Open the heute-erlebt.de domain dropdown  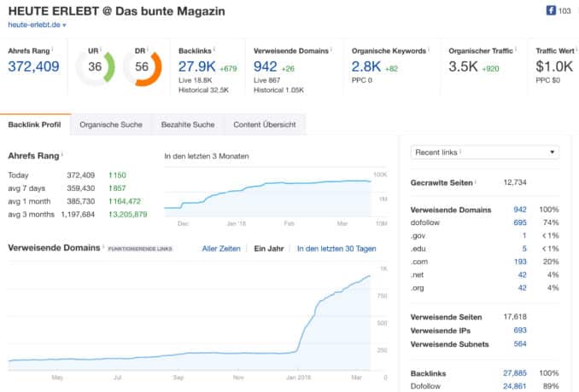(x=37, y=25)
